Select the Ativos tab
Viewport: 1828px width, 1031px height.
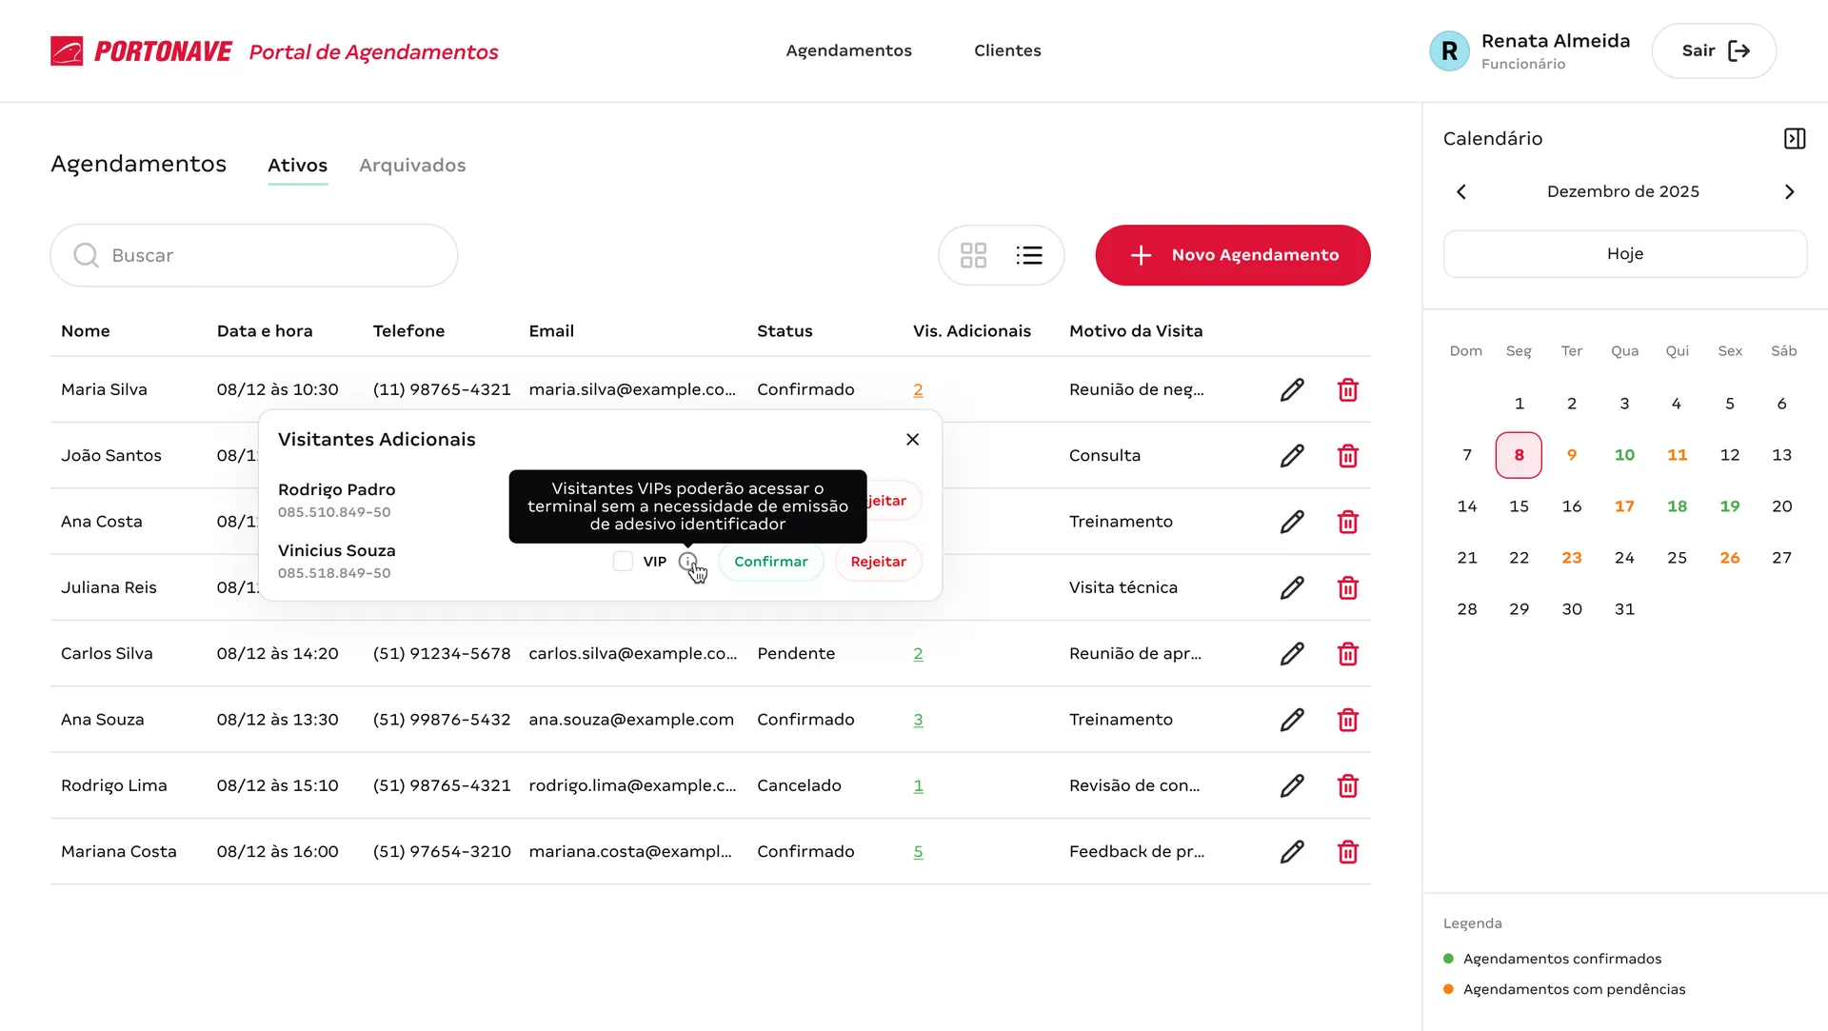pos(298,166)
